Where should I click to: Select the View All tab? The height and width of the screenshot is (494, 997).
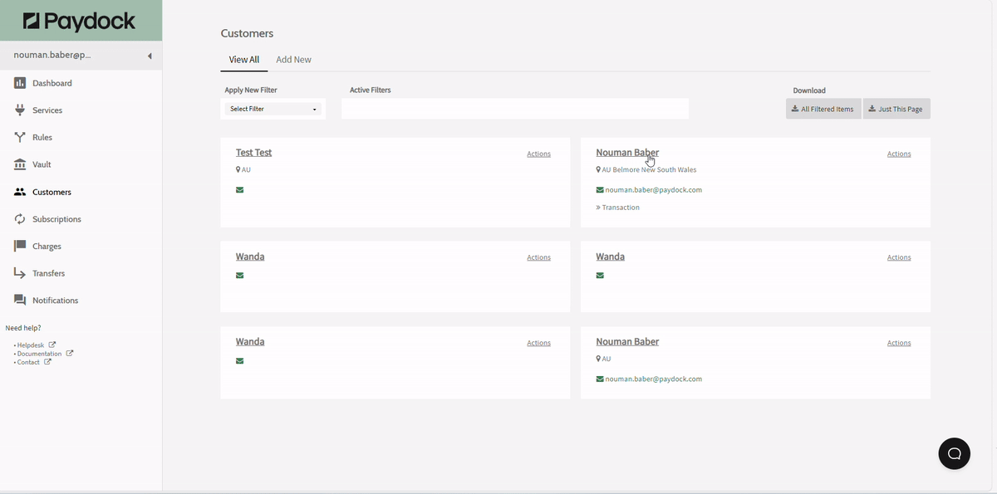tap(244, 60)
